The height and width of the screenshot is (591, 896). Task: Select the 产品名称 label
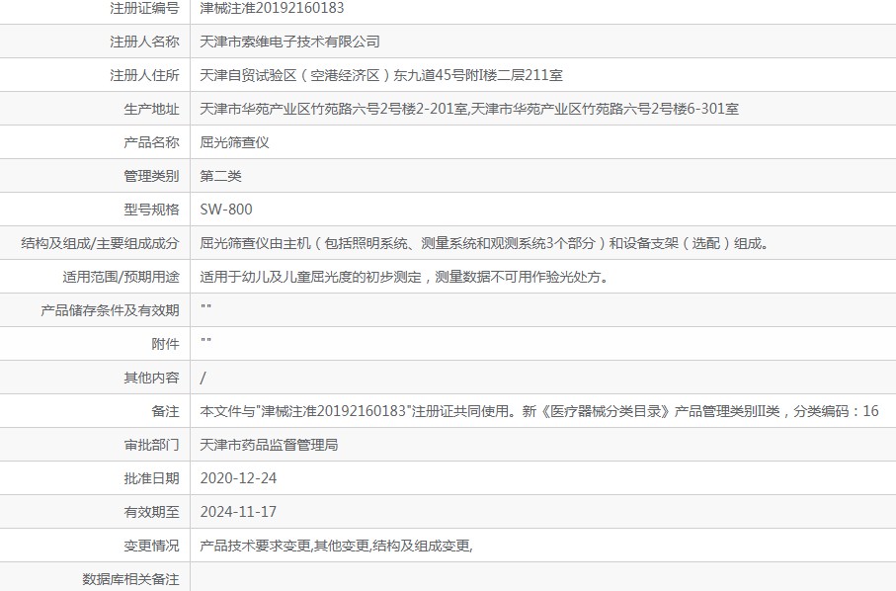coord(151,142)
